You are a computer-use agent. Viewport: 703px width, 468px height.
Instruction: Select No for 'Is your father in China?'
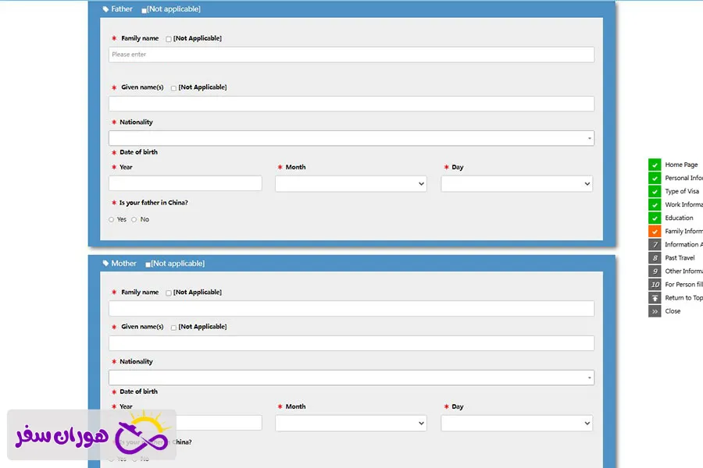(134, 220)
